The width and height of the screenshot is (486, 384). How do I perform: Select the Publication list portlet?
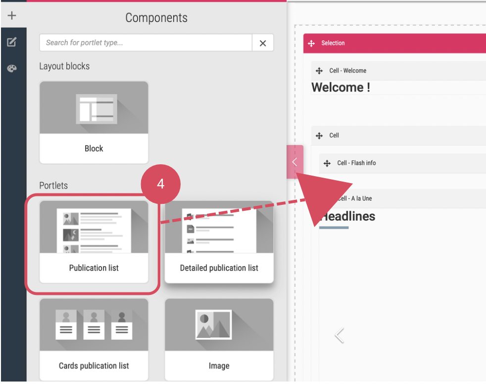(94, 241)
